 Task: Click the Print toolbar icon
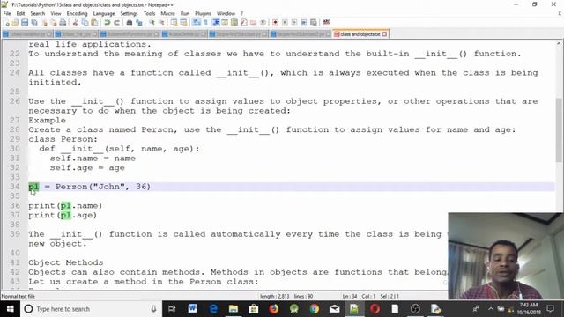[x=63, y=23]
